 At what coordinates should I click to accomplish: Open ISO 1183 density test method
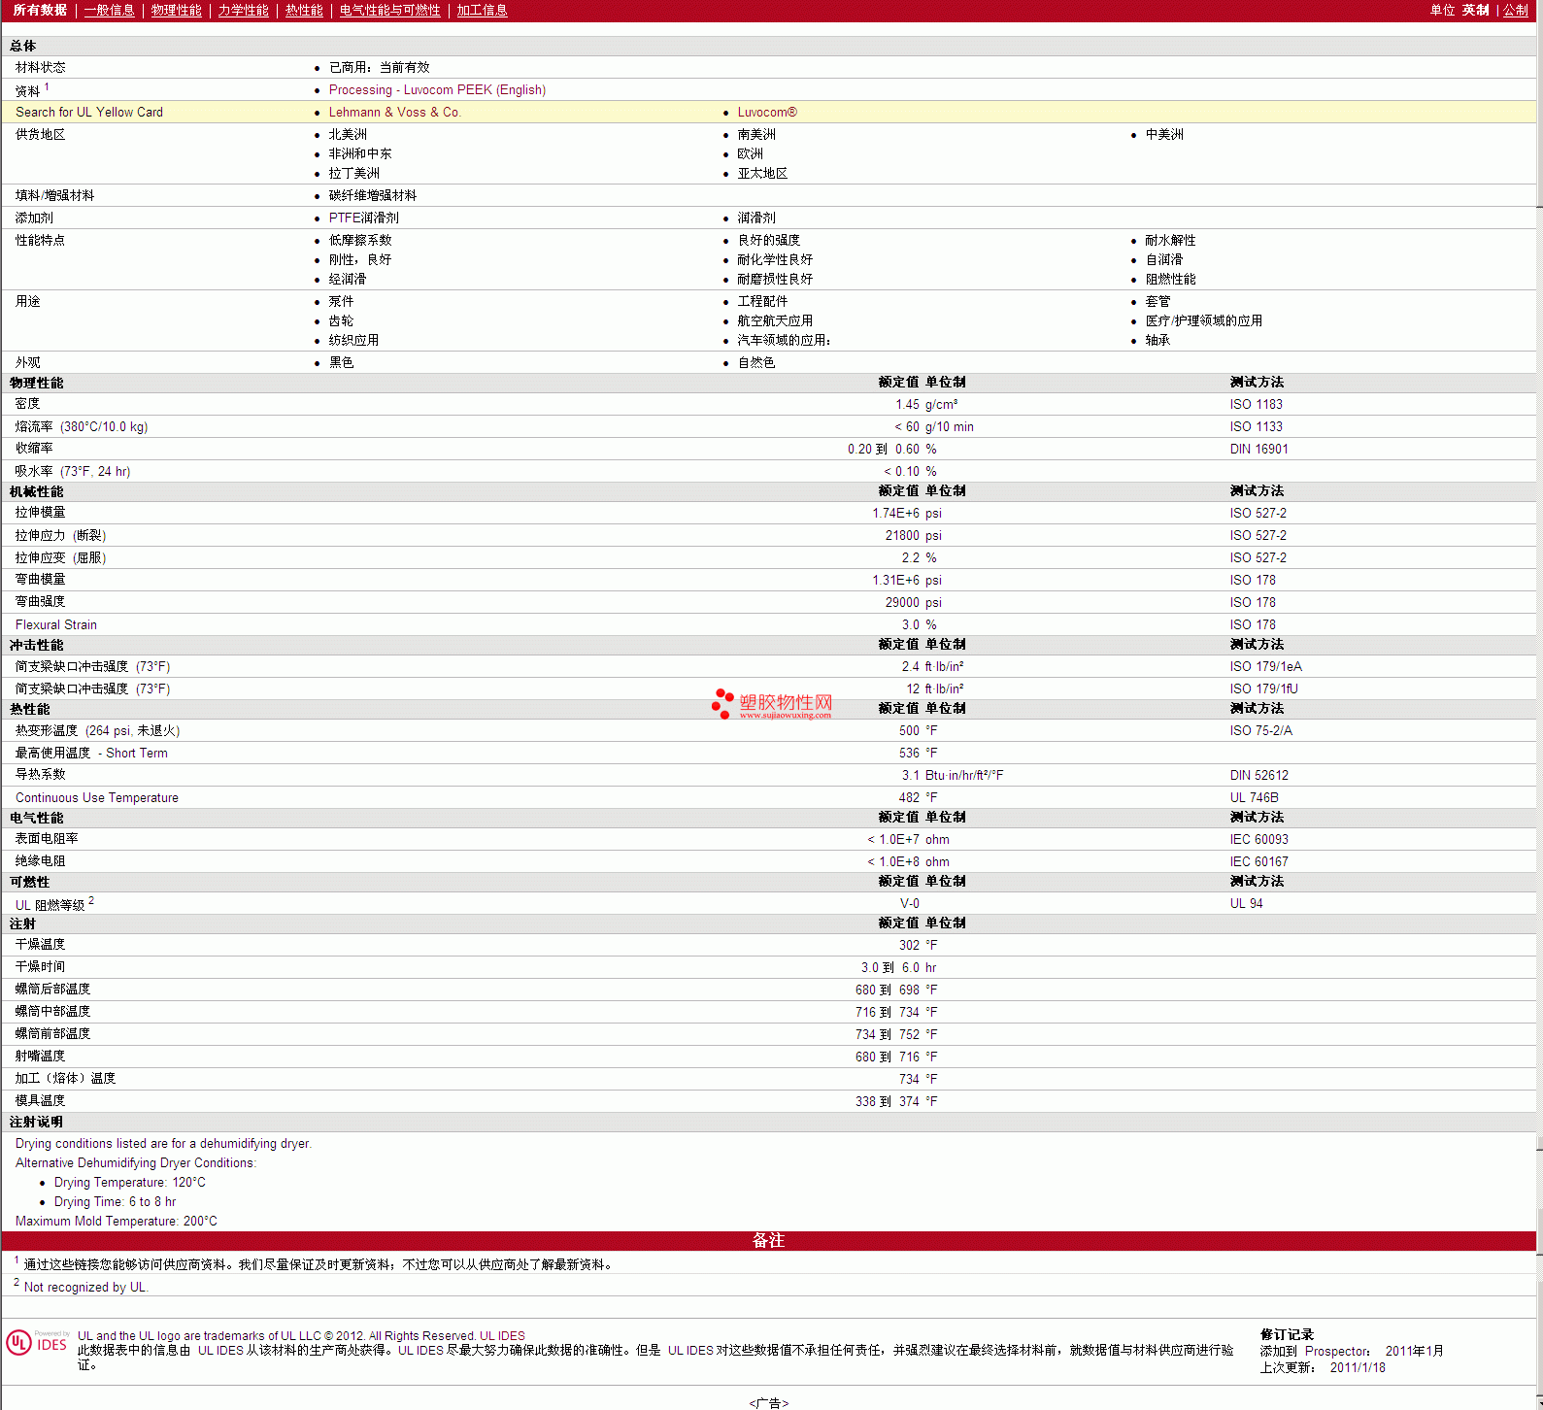click(x=1256, y=405)
